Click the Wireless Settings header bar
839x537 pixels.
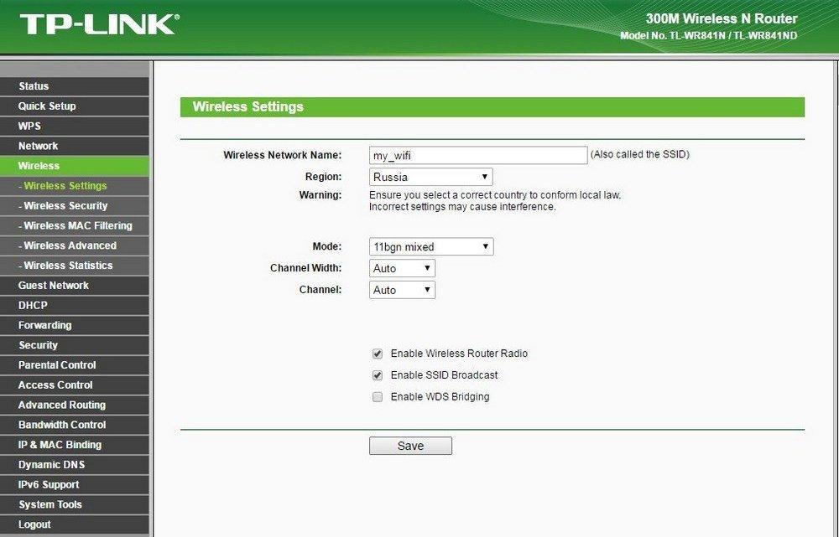492,107
